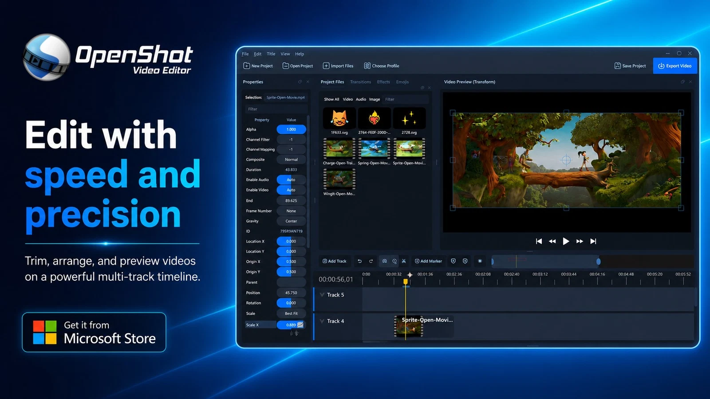Viewport: 710px width, 399px height.
Task: Activate the timing tool next to snapping
Action: [394, 261]
